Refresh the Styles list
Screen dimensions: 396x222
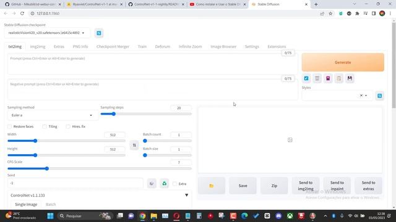click(379, 96)
